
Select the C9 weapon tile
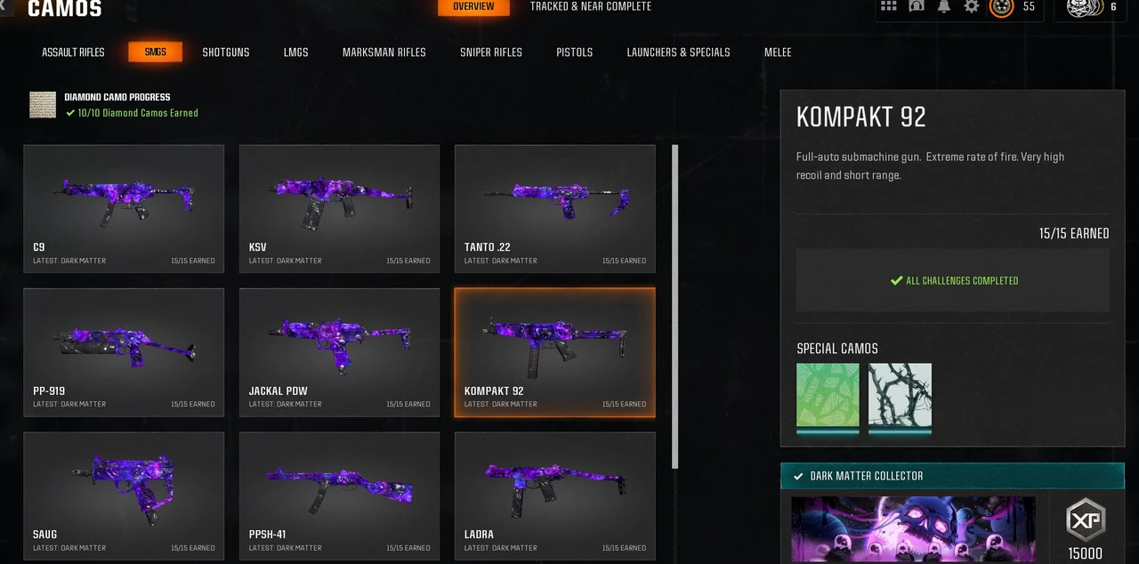[x=124, y=209]
